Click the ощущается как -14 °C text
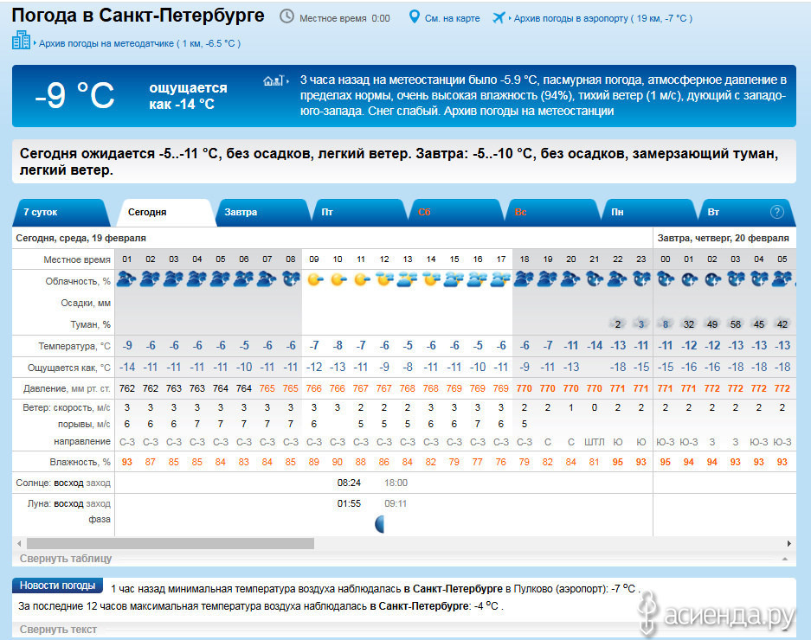Image resolution: width=811 pixels, height=640 pixels. click(x=189, y=96)
